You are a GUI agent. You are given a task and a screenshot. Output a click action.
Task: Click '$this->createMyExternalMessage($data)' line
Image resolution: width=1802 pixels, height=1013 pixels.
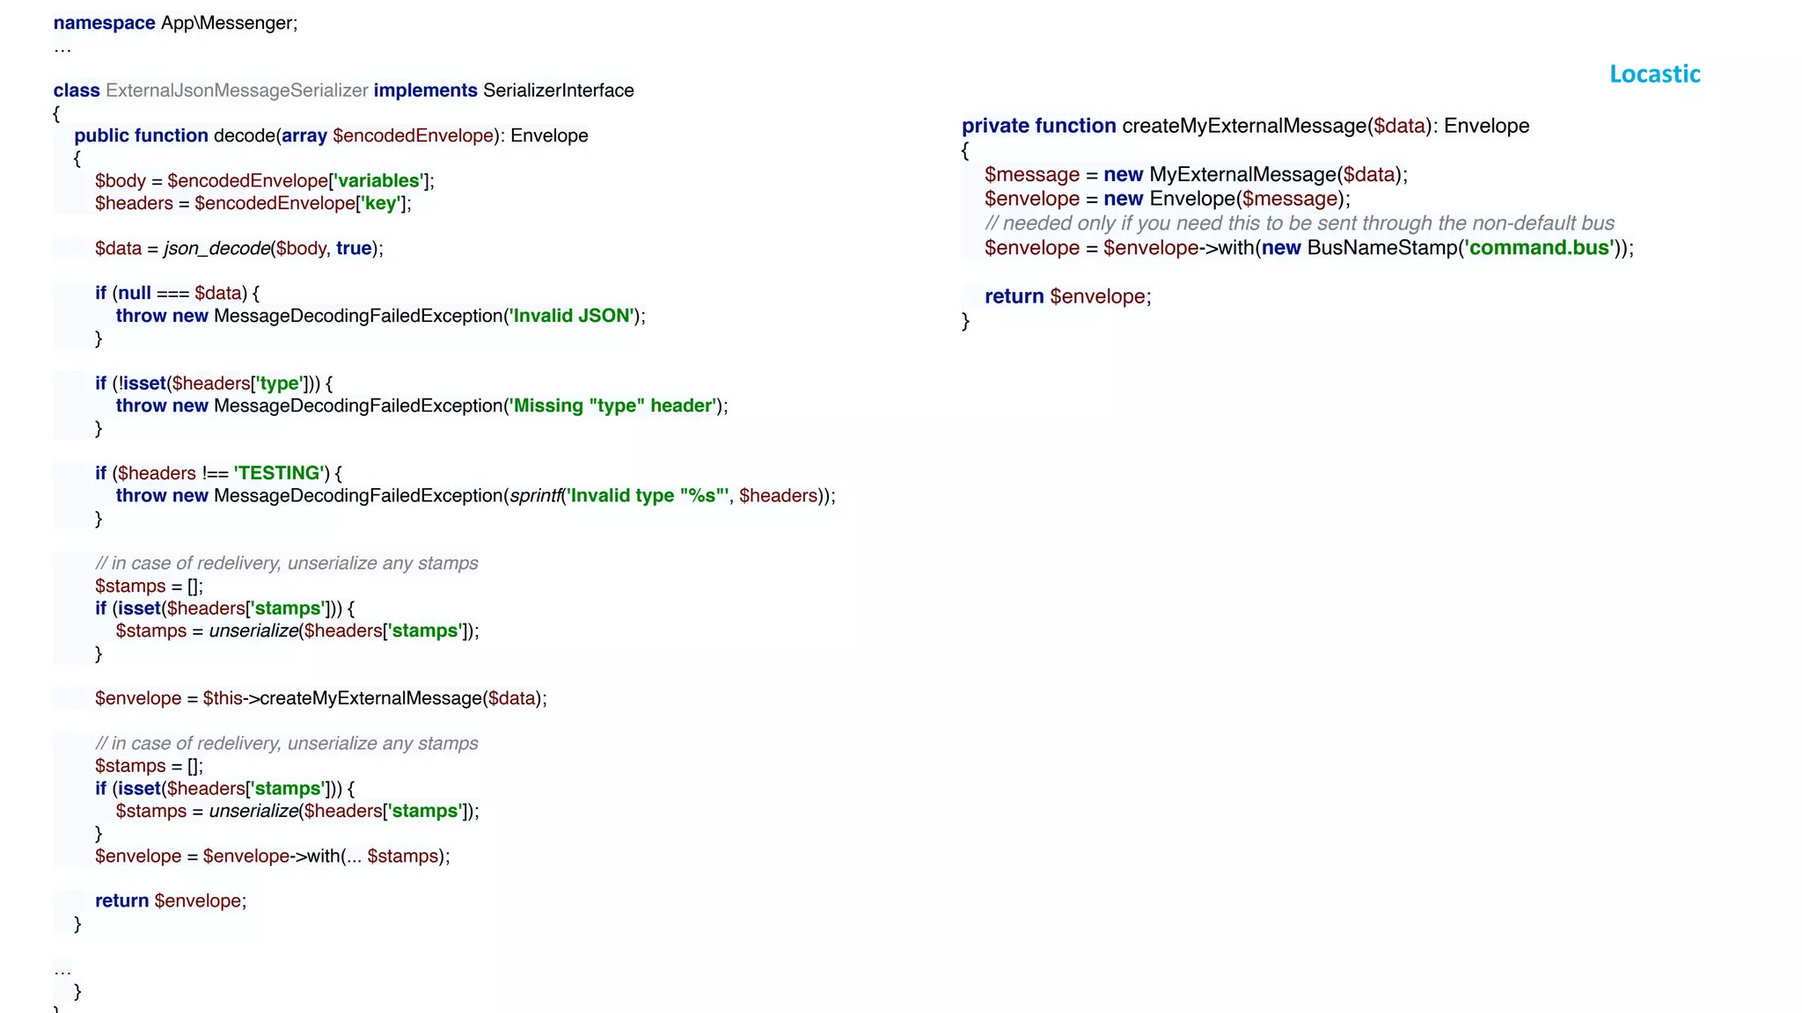point(321,698)
